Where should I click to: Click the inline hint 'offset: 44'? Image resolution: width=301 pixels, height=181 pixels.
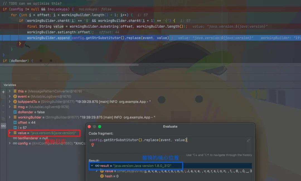tap(109, 32)
